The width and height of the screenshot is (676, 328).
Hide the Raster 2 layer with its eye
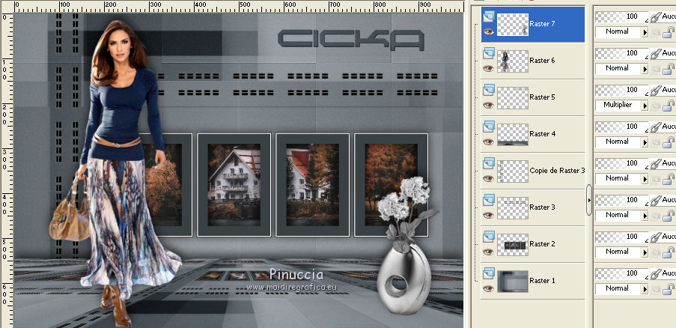[488, 252]
